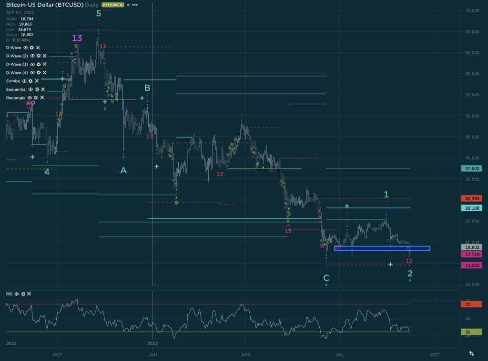The image size is (488, 361).
Task: Click the RSI 70 overbought level label
Action: pos(472,304)
